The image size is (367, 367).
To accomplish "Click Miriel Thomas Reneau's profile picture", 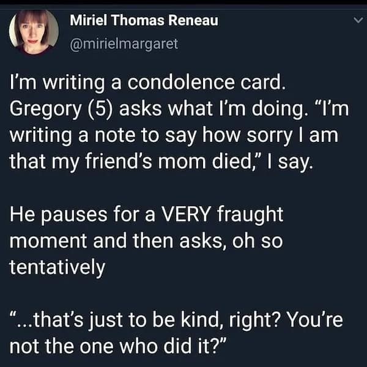I will click(34, 32).
